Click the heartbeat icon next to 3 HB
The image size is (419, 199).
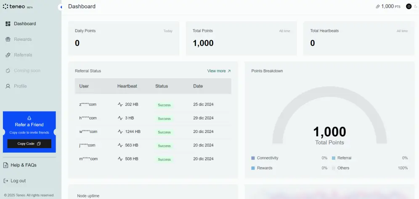120,118
